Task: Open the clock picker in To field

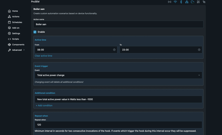Action: (x=199, y=50)
